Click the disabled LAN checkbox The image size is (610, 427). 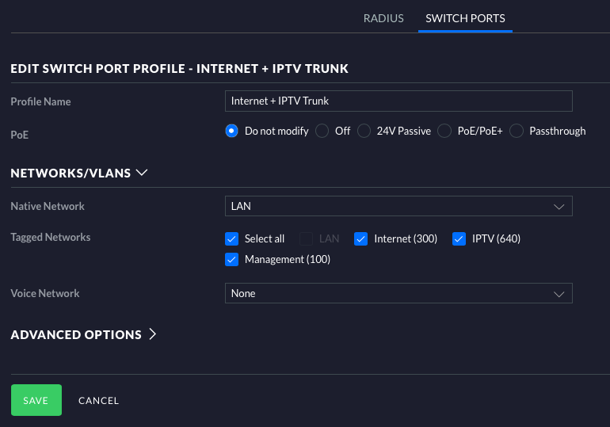click(307, 238)
